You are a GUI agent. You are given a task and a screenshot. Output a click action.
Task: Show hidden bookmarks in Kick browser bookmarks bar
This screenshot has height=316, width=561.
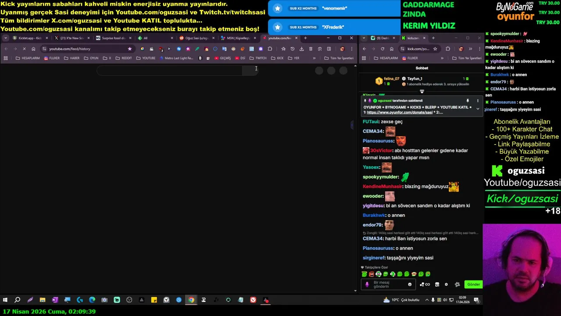tap(442, 58)
